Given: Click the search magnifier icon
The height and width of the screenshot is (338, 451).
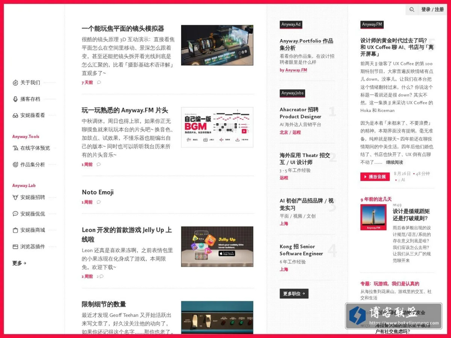Looking at the screenshot, I should coord(412,10).
